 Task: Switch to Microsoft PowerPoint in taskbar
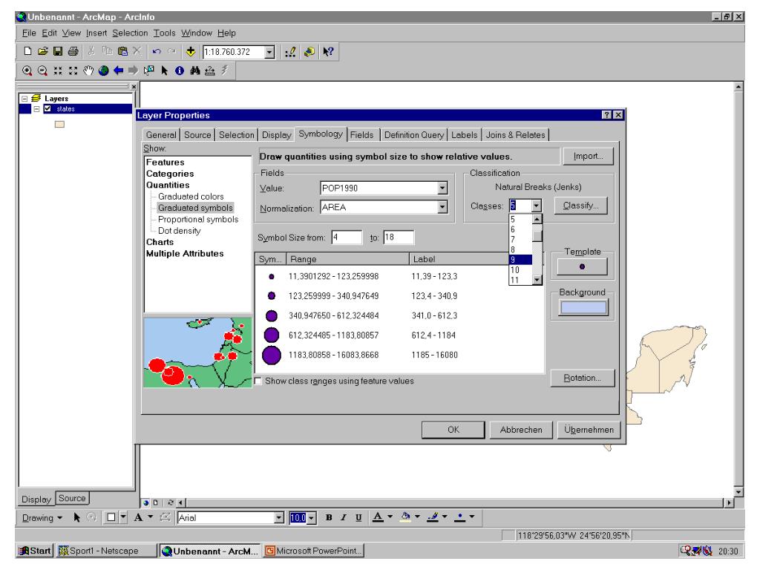314,551
